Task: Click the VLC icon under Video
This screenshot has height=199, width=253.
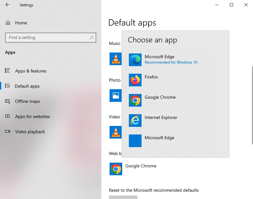Action: pyautogui.click(x=116, y=132)
